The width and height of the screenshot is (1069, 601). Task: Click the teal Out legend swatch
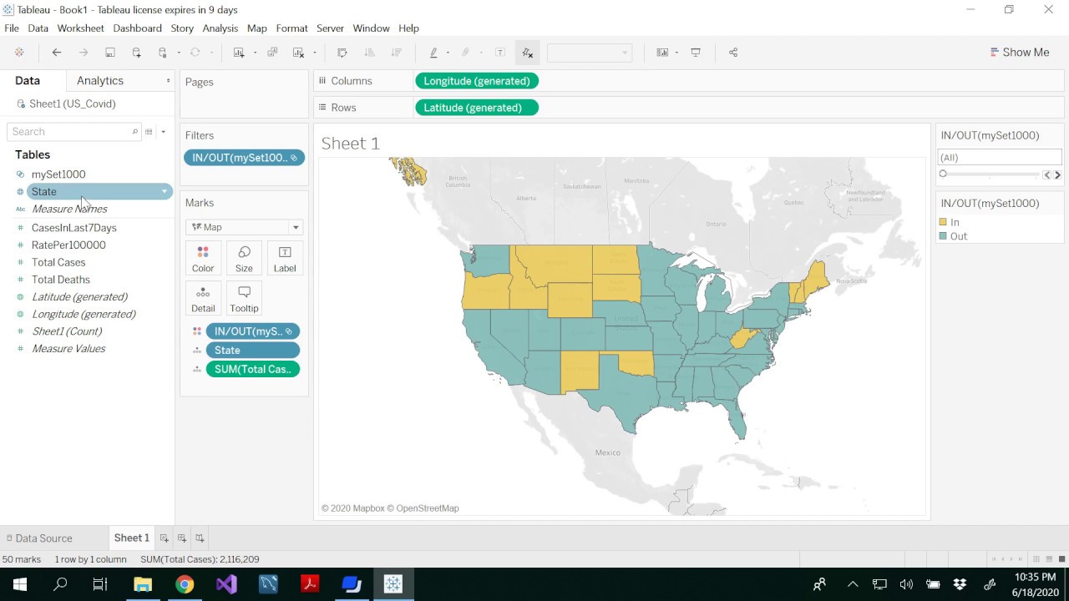[943, 236]
